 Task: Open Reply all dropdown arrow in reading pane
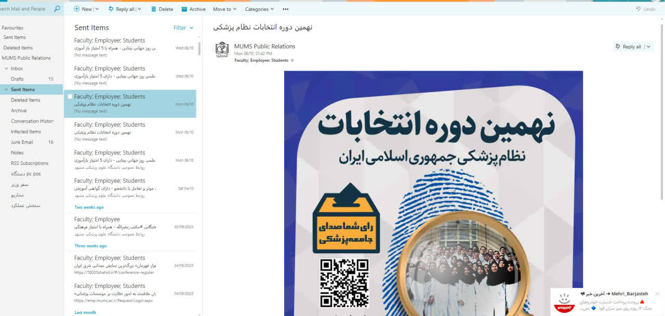pos(648,47)
